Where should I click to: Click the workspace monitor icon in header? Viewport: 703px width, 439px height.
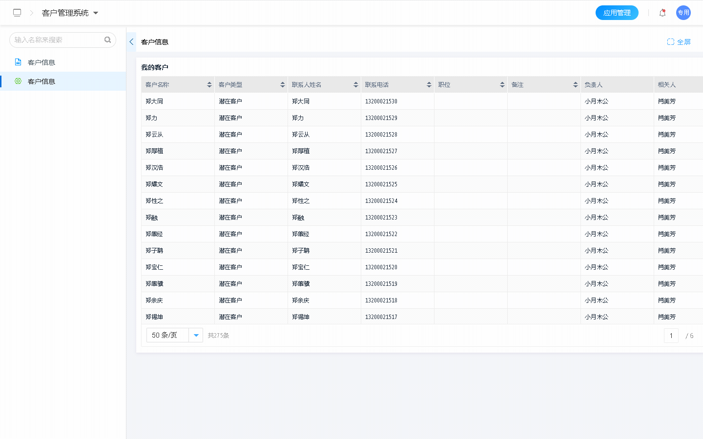[x=17, y=13]
